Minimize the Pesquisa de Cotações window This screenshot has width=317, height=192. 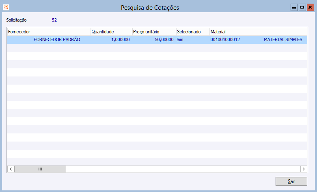294,7
